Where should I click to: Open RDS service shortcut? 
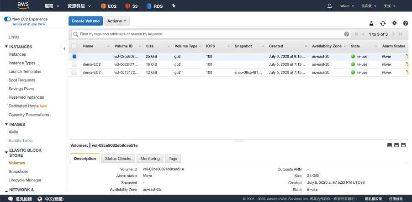(x=154, y=6)
